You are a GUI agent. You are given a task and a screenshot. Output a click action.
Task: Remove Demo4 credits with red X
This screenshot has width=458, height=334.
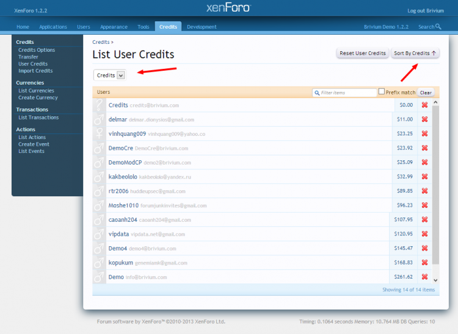click(424, 248)
